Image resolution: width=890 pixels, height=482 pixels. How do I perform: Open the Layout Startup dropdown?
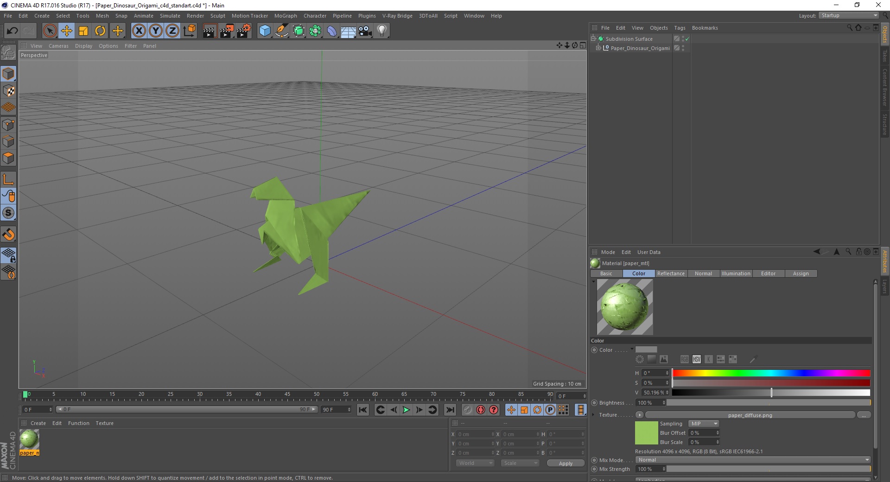(x=848, y=15)
